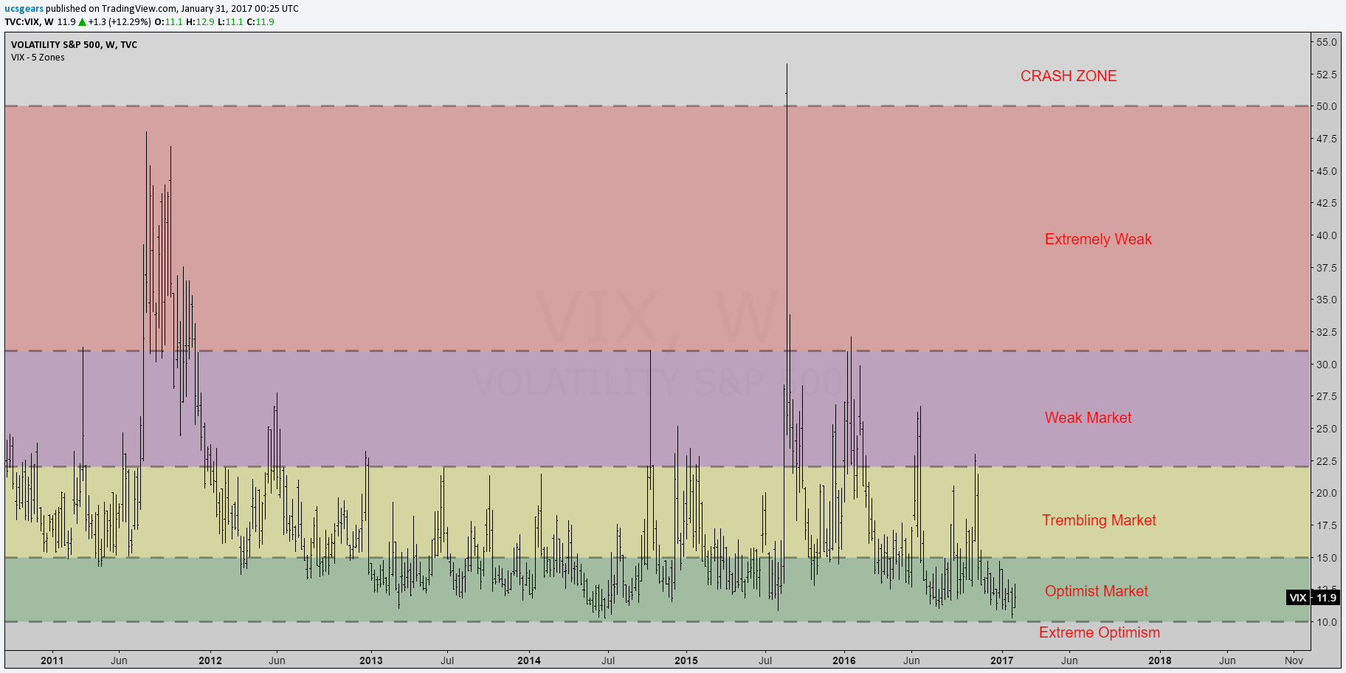Click the H:12.9 high value

click(x=200, y=22)
